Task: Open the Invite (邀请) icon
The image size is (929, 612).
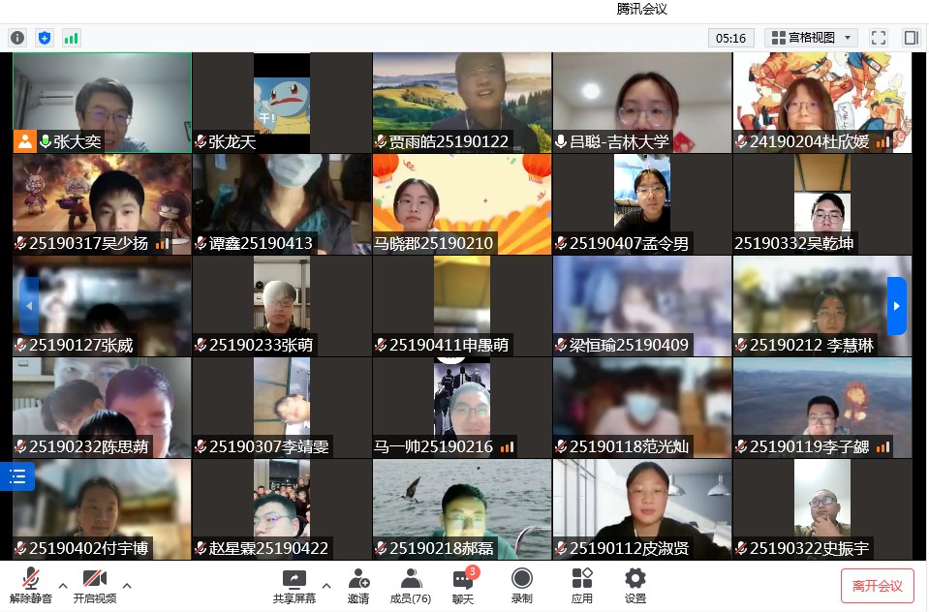Action: point(358,586)
